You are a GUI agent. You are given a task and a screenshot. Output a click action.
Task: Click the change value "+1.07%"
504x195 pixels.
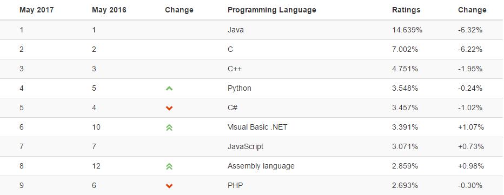click(x=471, y=127)
